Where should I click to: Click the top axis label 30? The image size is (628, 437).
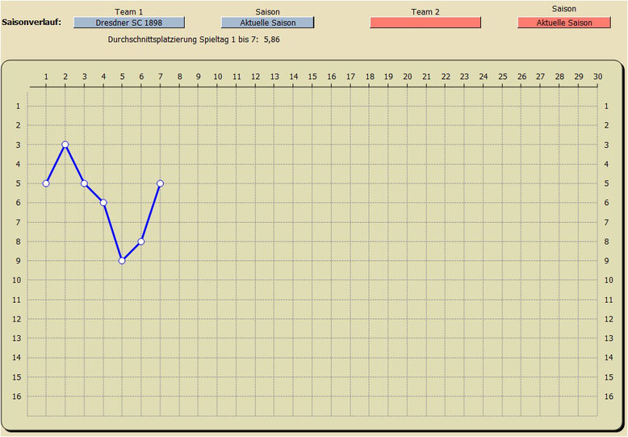(597, 76)
